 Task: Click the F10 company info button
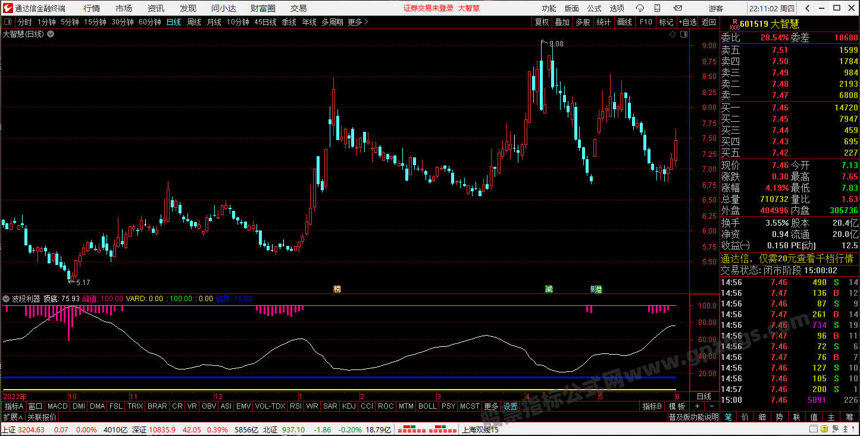pos(646,22)
